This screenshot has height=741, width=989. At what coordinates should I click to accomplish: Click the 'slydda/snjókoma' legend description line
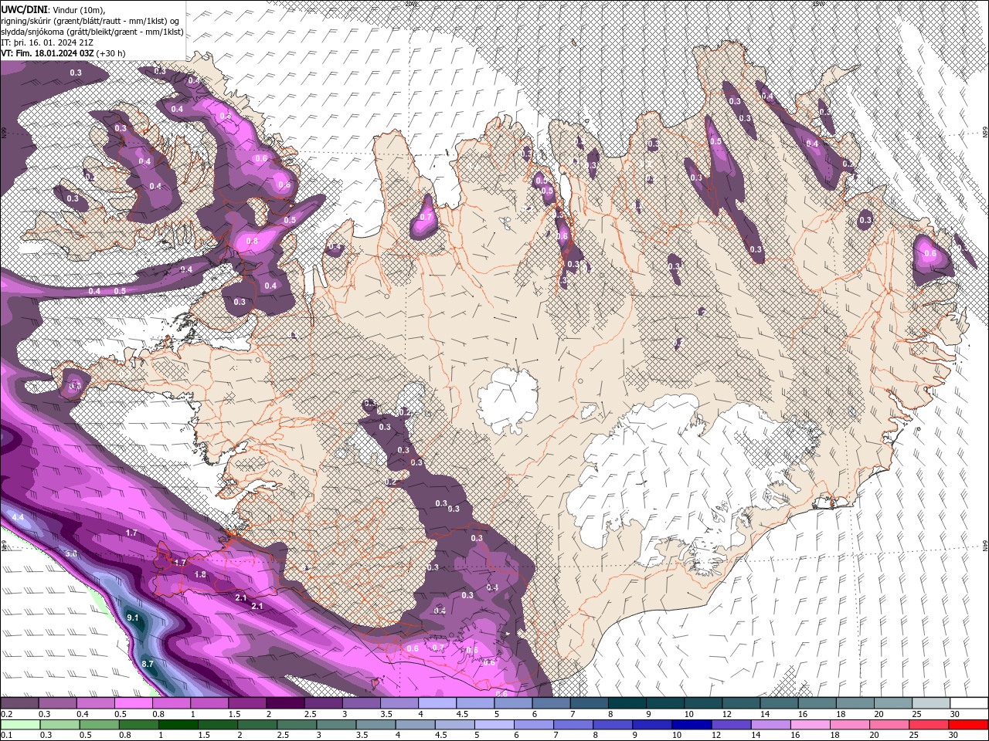point(92,32)
